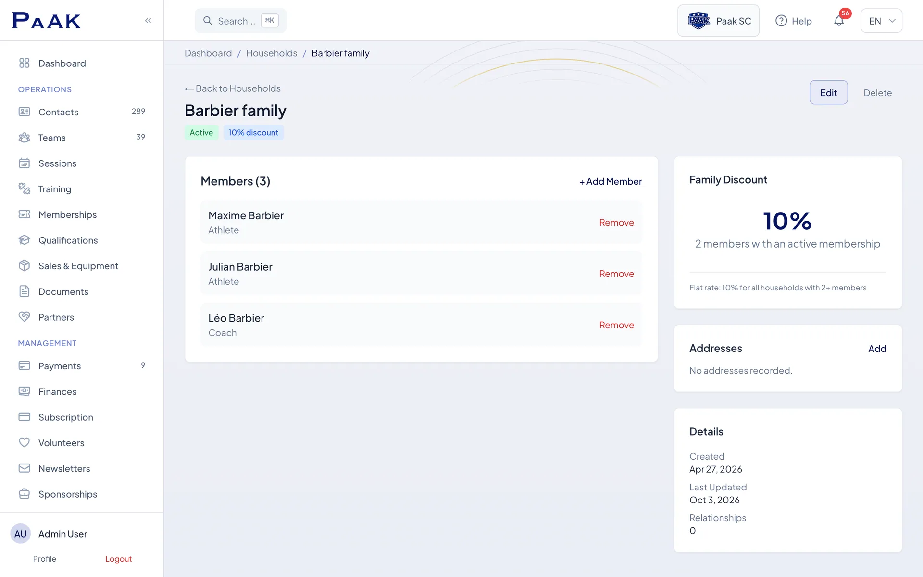Image resolution: width=923 pixels, height=577 pixels.
Task: Click Add Member in Members card
Action: click(x=611, y=181)
